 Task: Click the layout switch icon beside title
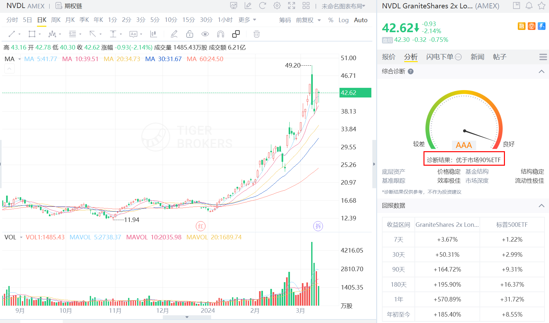(x=516, y=6)
